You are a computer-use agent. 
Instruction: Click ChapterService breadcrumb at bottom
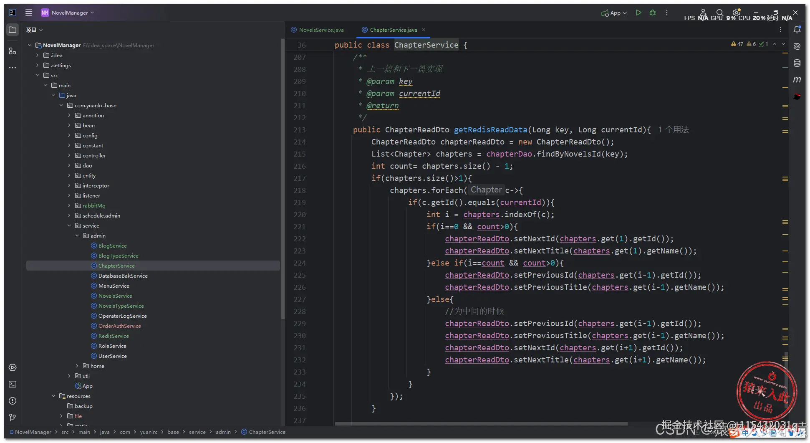tap(263, 432)
